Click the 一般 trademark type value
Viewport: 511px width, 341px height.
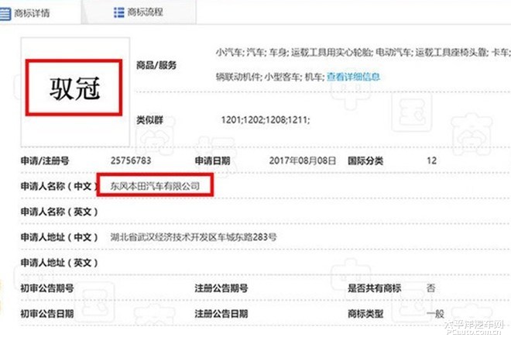435,314
